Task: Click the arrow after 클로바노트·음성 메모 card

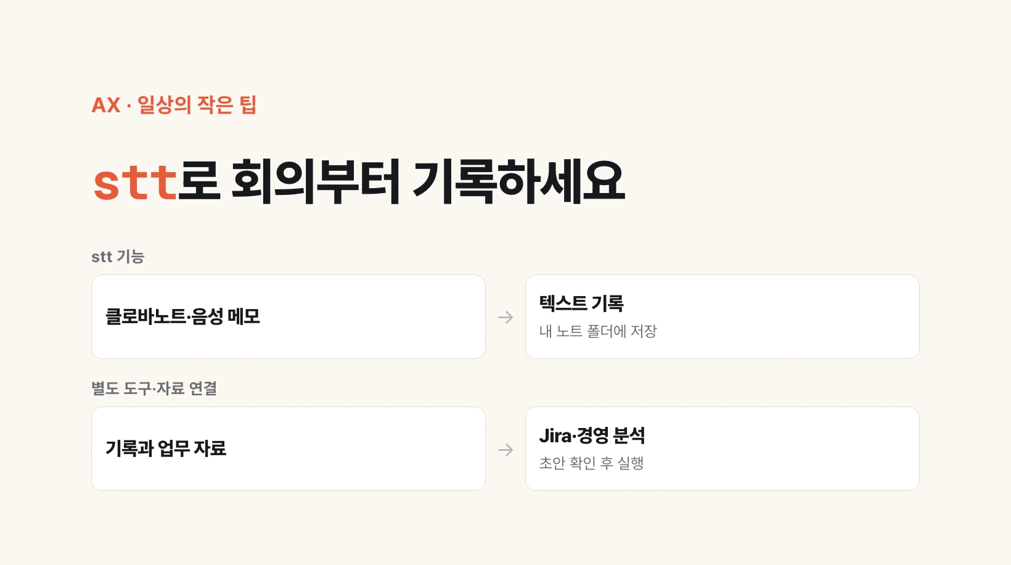Action: point(505,317)
